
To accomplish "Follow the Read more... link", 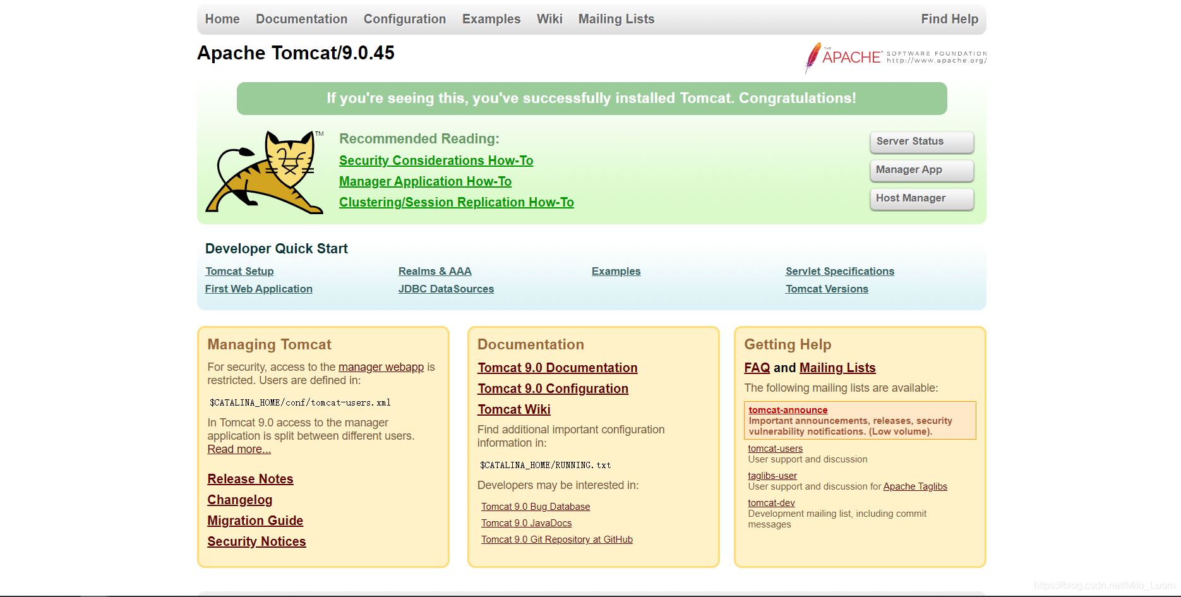I will tap(239, 449).
